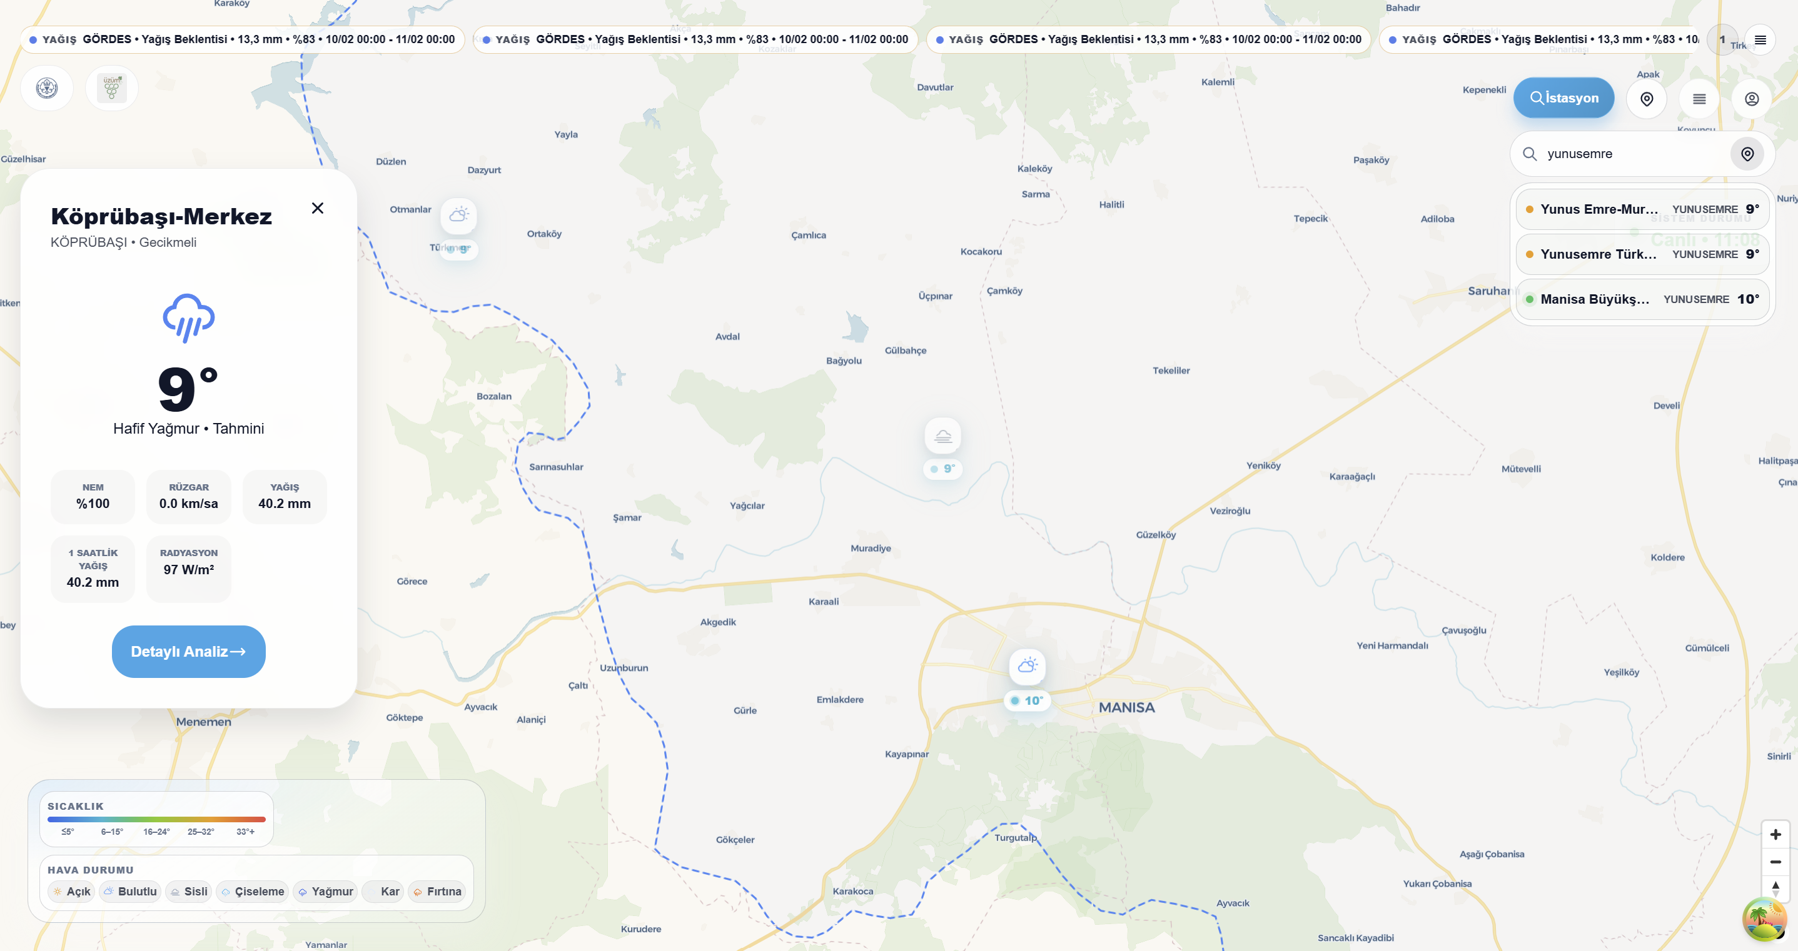1798x951 pixels.
Task: Open the user profile icon
Action: click(x=1752, y=99)
